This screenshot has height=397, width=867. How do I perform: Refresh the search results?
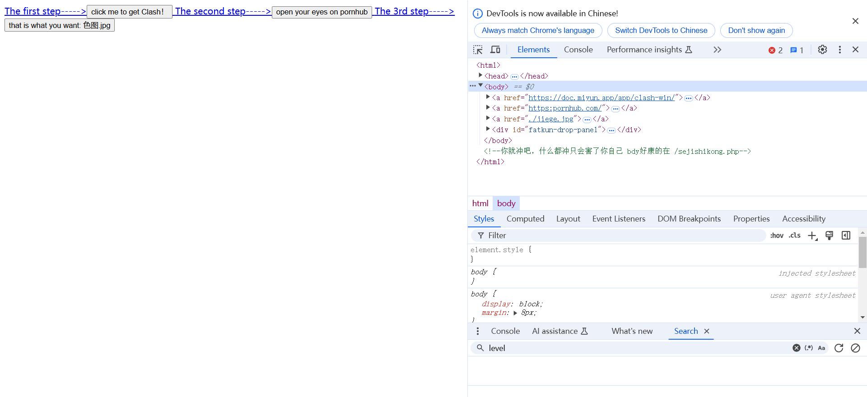click(x=839, y=348)
